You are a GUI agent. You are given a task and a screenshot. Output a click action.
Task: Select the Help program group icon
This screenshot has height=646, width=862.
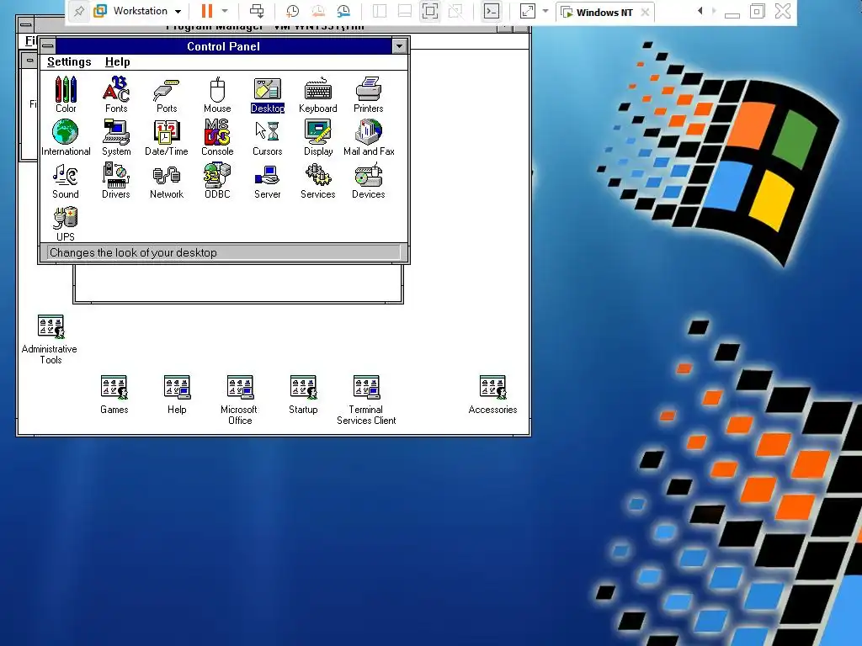tap(177, 394)
